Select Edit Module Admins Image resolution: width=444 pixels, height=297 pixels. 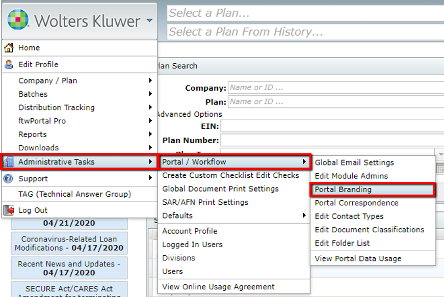(373, 176)
